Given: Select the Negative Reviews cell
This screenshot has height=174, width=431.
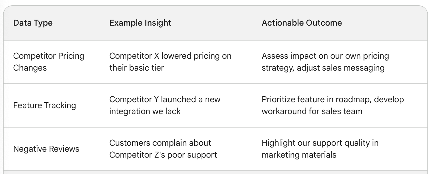Looking at the screenshot, I should point(46,149).
